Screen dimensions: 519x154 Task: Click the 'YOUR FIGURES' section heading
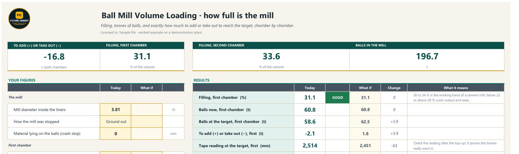22,80
